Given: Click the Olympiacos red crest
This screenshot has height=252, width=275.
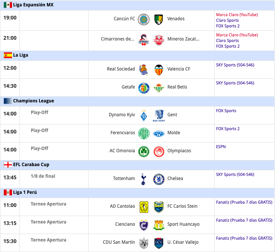Looking at the screenshot, I should click(x=159, y=151).
